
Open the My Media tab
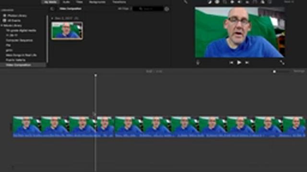(x=50, y=2)
